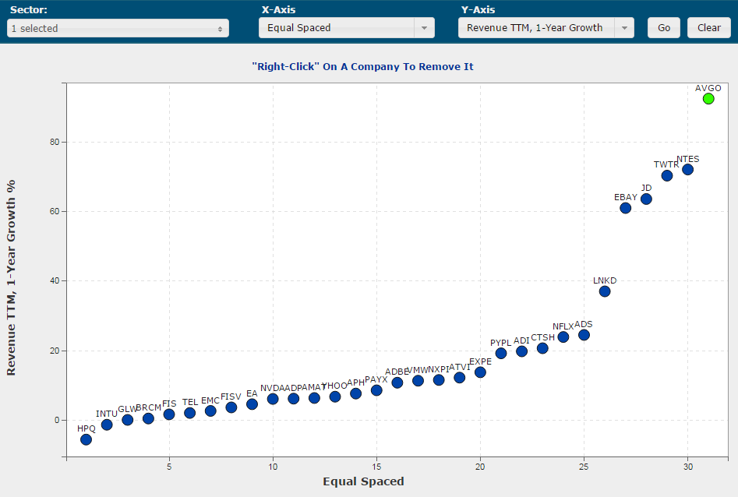Select the green AVGO data point

pos(708,99)
